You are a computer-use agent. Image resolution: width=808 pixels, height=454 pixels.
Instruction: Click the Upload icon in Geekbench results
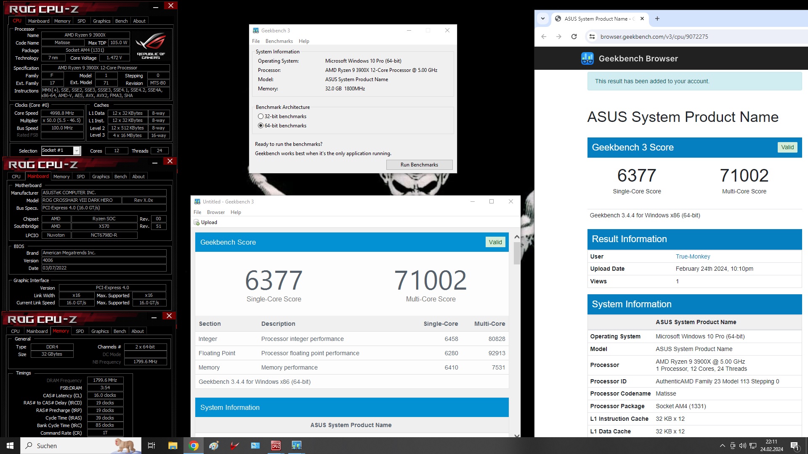(197, 222)
